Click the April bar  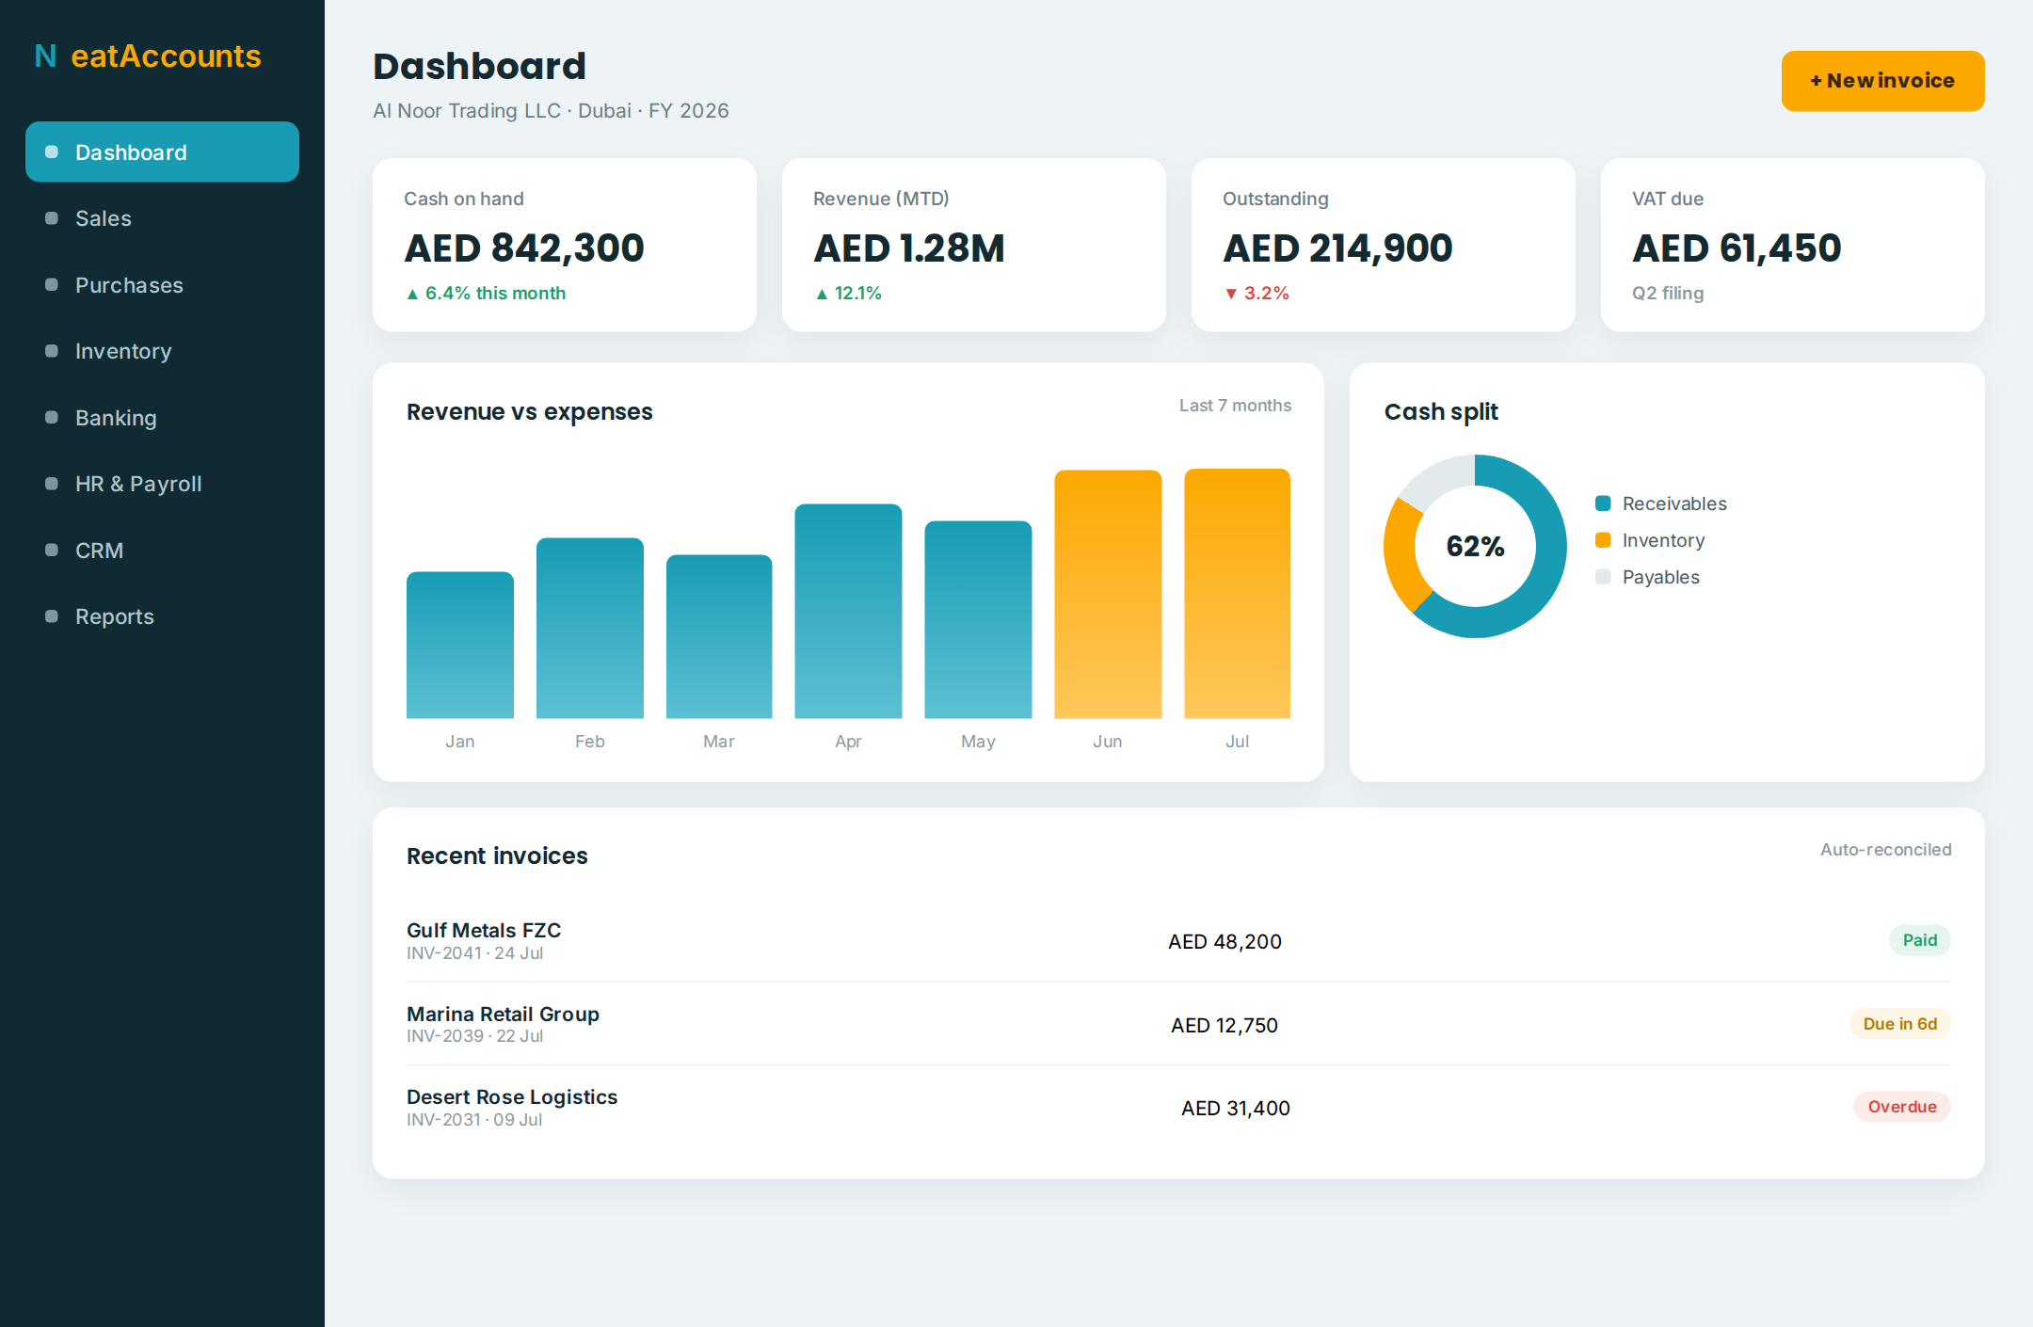848,611
